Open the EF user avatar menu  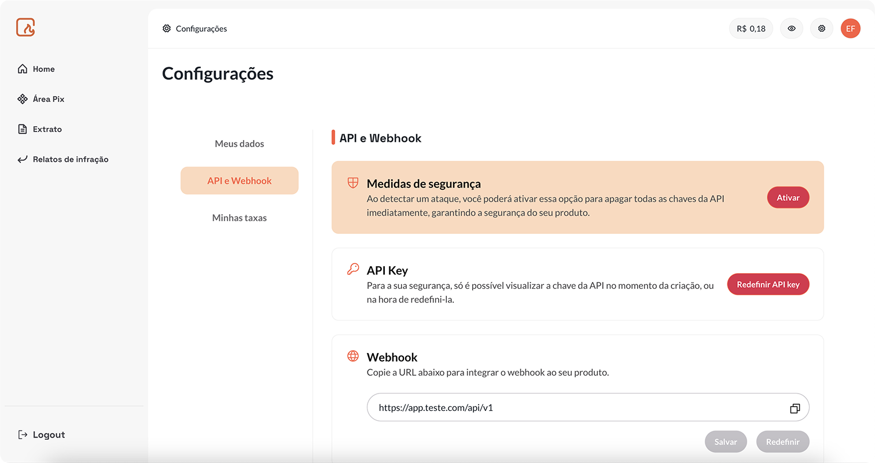tap(851, 28)
